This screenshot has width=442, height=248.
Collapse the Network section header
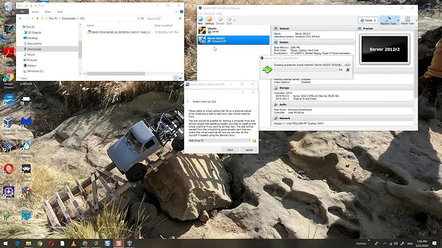coord(343,118)
